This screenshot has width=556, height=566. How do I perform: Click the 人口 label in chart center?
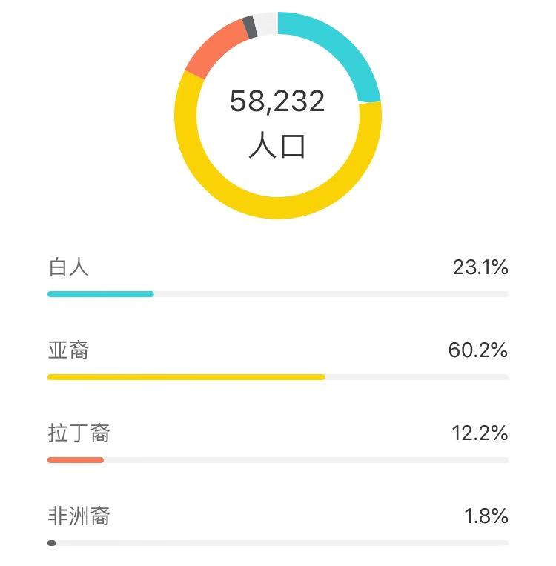click(277, 145)
